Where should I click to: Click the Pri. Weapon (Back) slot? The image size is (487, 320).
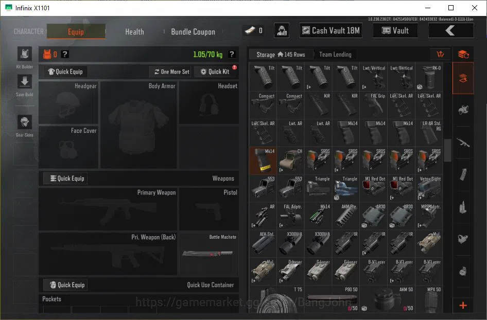(x=108, y=254)
